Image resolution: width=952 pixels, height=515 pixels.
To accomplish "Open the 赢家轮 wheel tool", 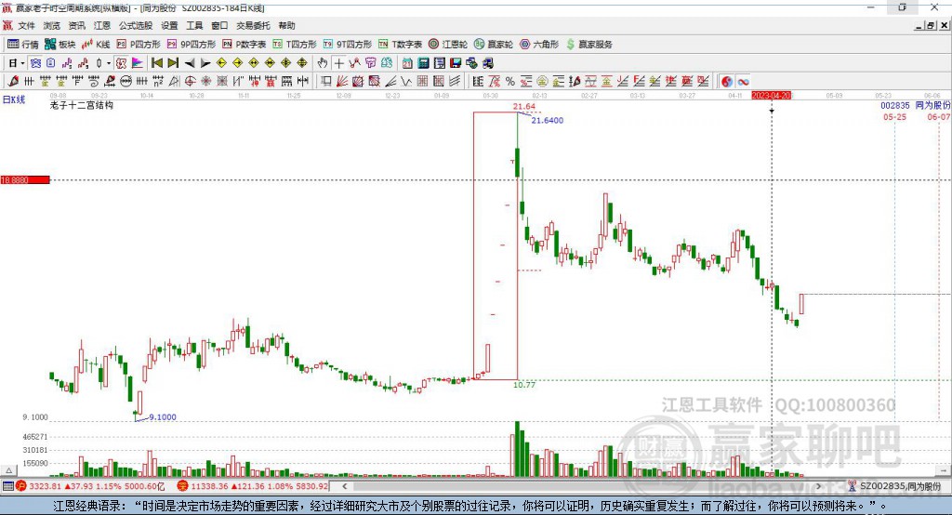I will coord(494,45).
